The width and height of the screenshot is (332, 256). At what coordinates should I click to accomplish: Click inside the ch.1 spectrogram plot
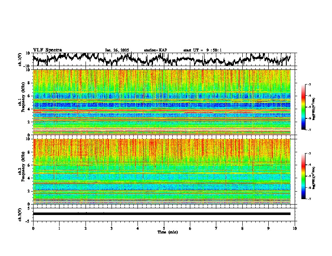coord(162,102)
